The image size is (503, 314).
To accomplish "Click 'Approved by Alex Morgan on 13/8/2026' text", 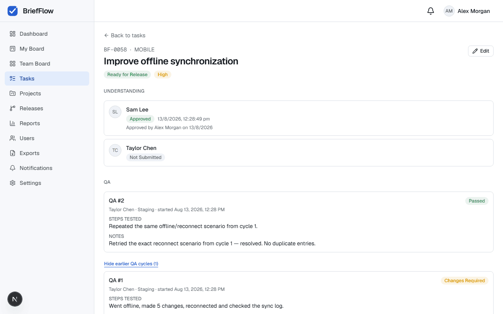I will tap(169, 128).
